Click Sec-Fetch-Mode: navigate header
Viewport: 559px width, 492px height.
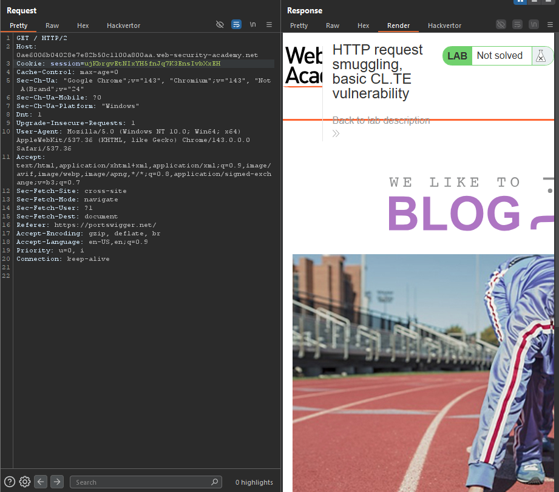click(67, 200)
